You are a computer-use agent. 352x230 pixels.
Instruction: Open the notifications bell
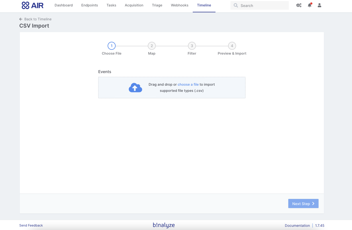[x=309, y=5]
